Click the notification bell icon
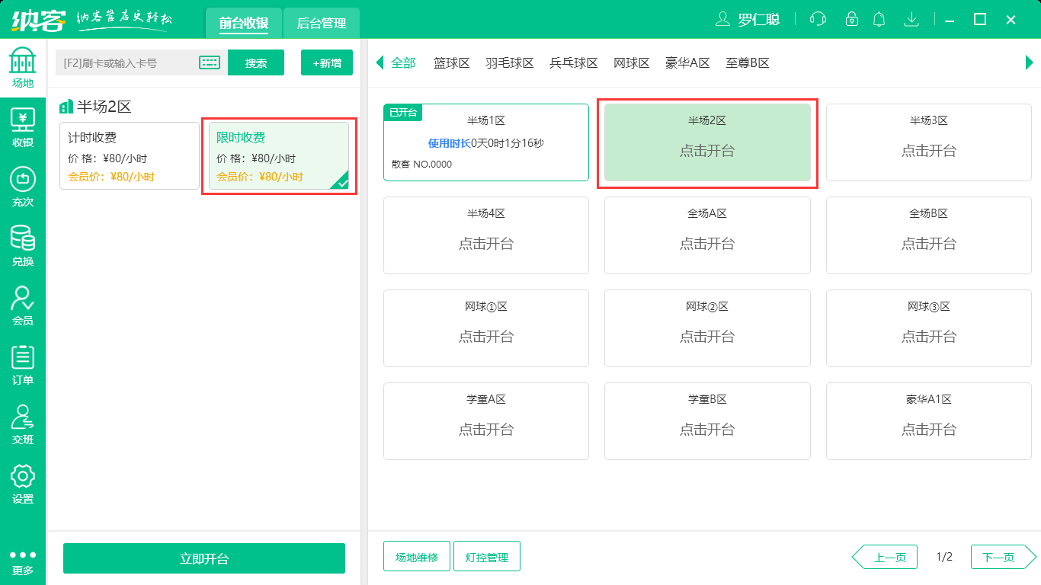The image size is (1041, 585). click(x=879, y=20)
